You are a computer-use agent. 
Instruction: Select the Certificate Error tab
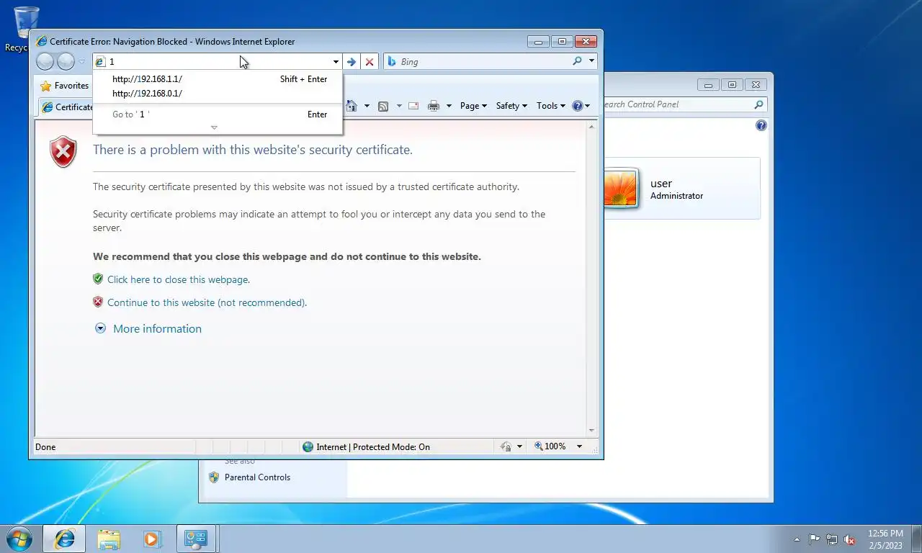(x=66, y=107)
